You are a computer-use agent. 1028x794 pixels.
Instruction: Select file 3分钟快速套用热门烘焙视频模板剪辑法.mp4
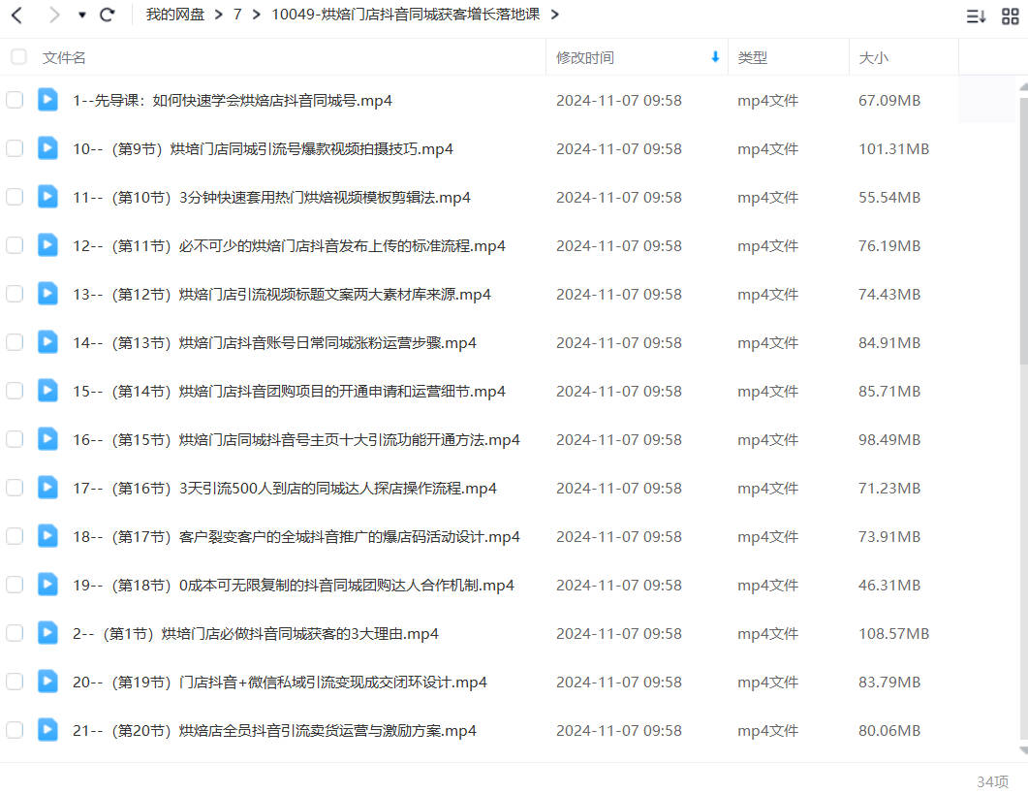click(x=271, y=198)
